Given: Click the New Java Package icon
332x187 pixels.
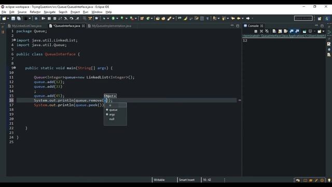Looking at the screenshot, I should coord(142,19).
